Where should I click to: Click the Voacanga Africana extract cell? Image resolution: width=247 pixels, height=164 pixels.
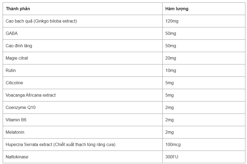(31, 95)
